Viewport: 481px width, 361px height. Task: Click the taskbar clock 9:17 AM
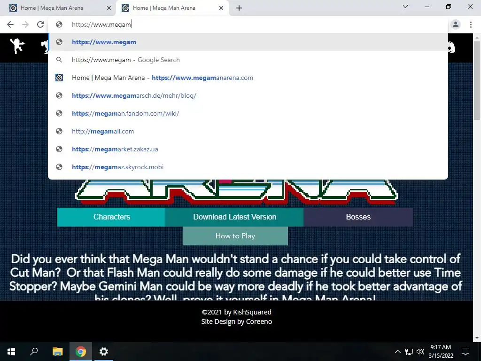(441, 347)
